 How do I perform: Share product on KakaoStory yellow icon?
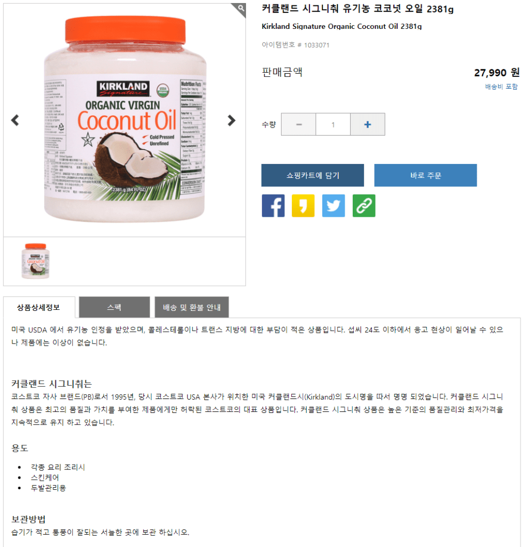click(x=303, y=206)
